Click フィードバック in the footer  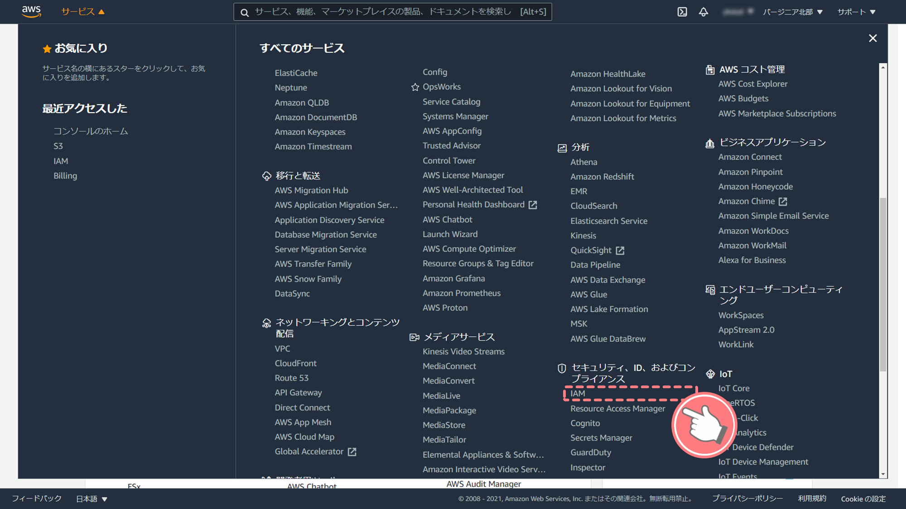pos(37,499)
